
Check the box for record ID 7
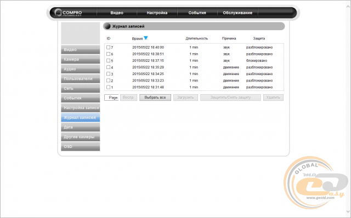109,47
